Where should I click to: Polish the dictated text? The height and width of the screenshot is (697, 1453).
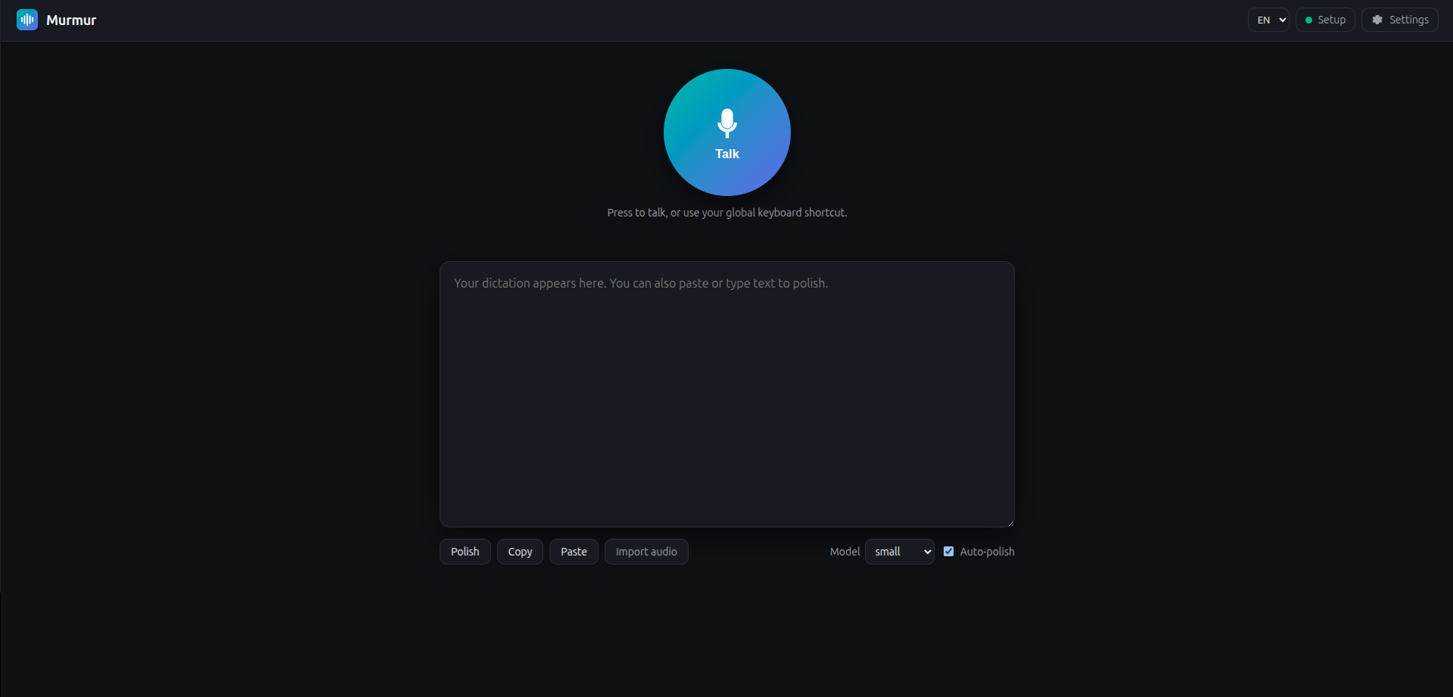465,552
